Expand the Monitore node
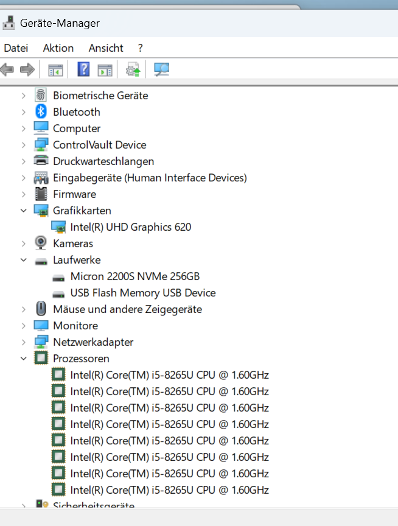Viewport: 398px width, 526px height. [x=24, y=326]
